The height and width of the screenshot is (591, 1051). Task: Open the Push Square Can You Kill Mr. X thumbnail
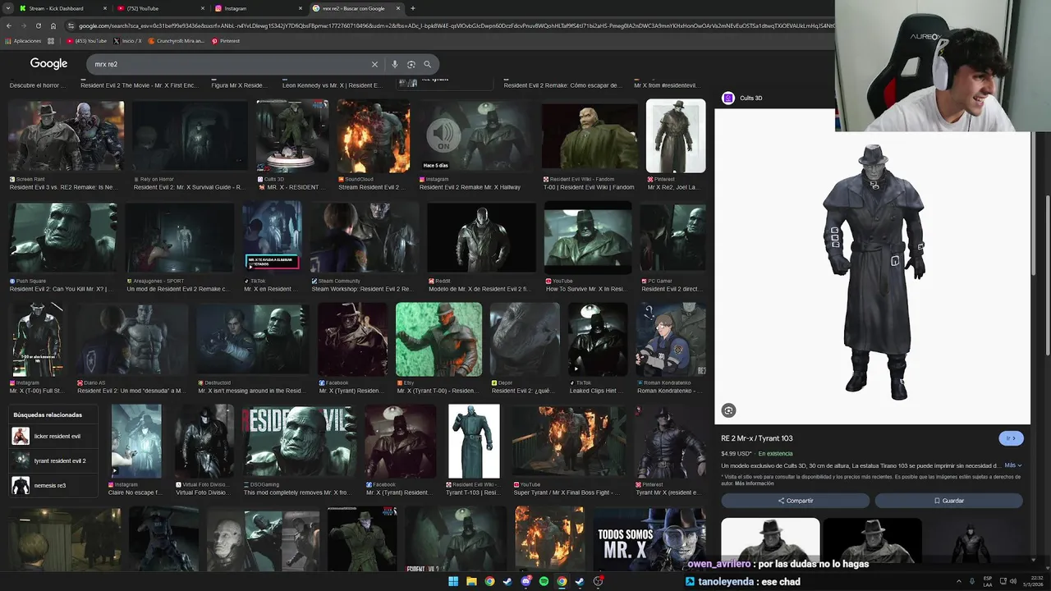pos(62,238)
